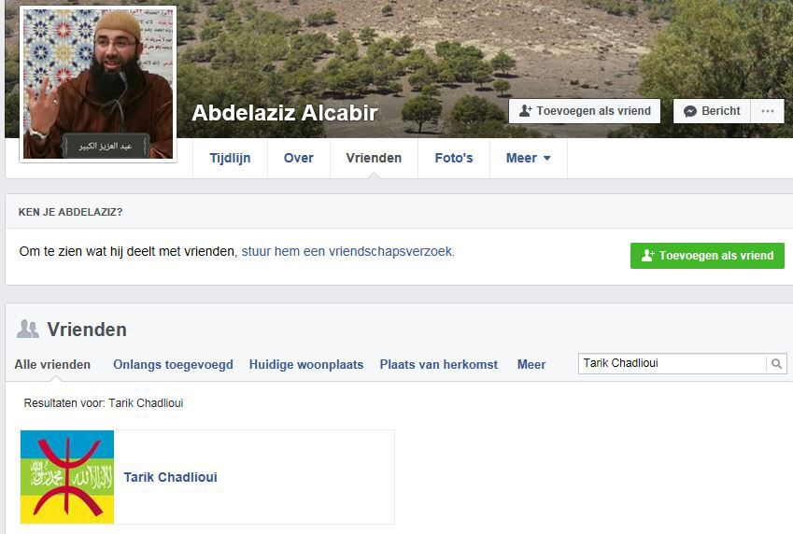Filter friends by Huidige woonplaats
Image resolution: width=793 pixels, height=534 pixels.
306,365
